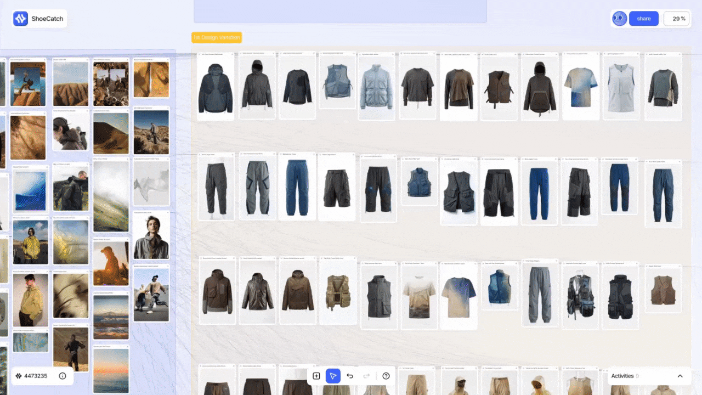The width and height of the screenshot is (702, 395).
Task: Open the blue wave abstract image
Action: point(30,189)
